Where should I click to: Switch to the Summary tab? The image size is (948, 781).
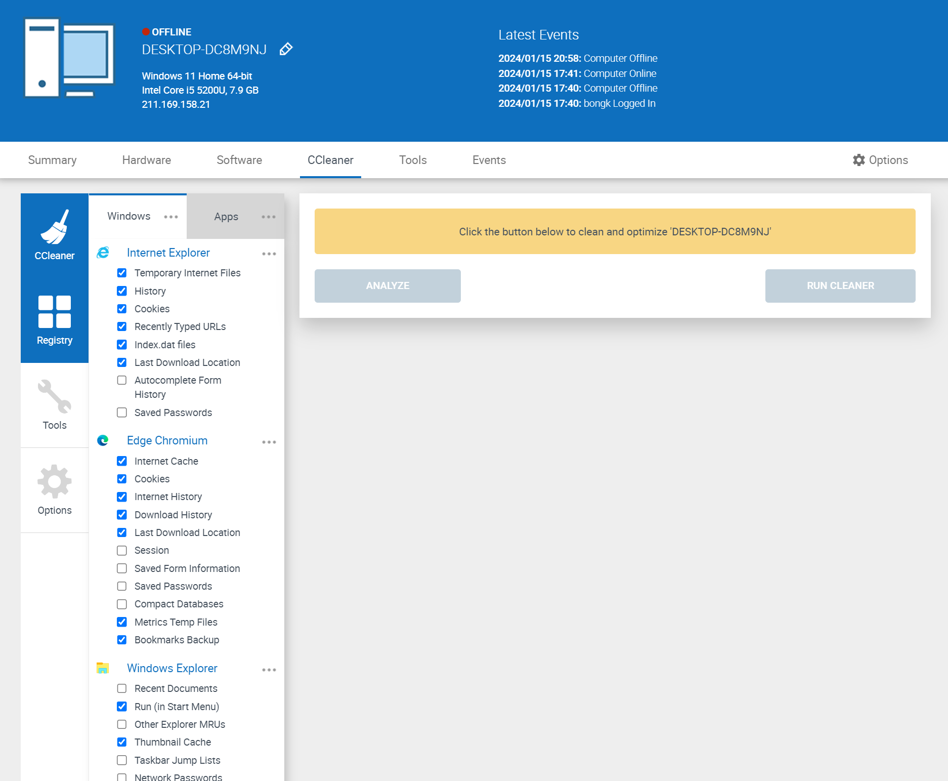coord(53,160)
